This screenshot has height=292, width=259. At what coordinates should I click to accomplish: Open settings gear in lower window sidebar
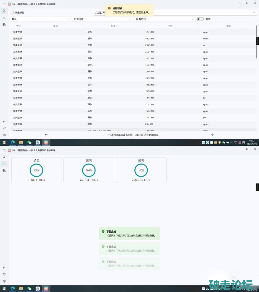4,281
